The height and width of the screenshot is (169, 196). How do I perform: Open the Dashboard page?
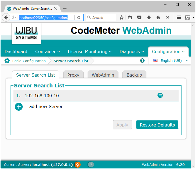click(16, 51)
